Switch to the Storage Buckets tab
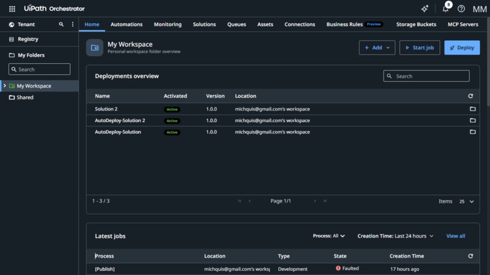 tap(416, 24)
